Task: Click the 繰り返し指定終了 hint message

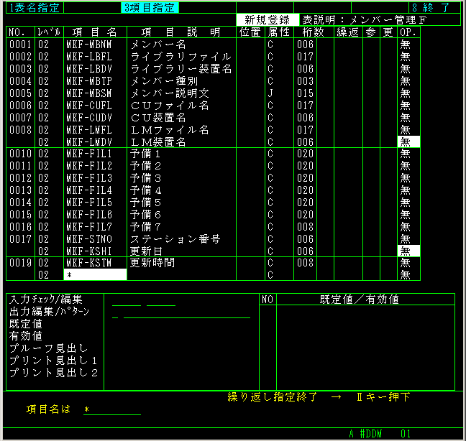Action: coord(319,396)
